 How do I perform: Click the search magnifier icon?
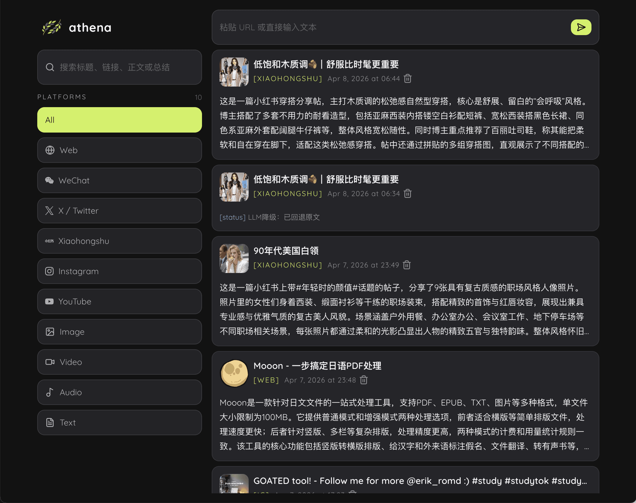(50, 67)
